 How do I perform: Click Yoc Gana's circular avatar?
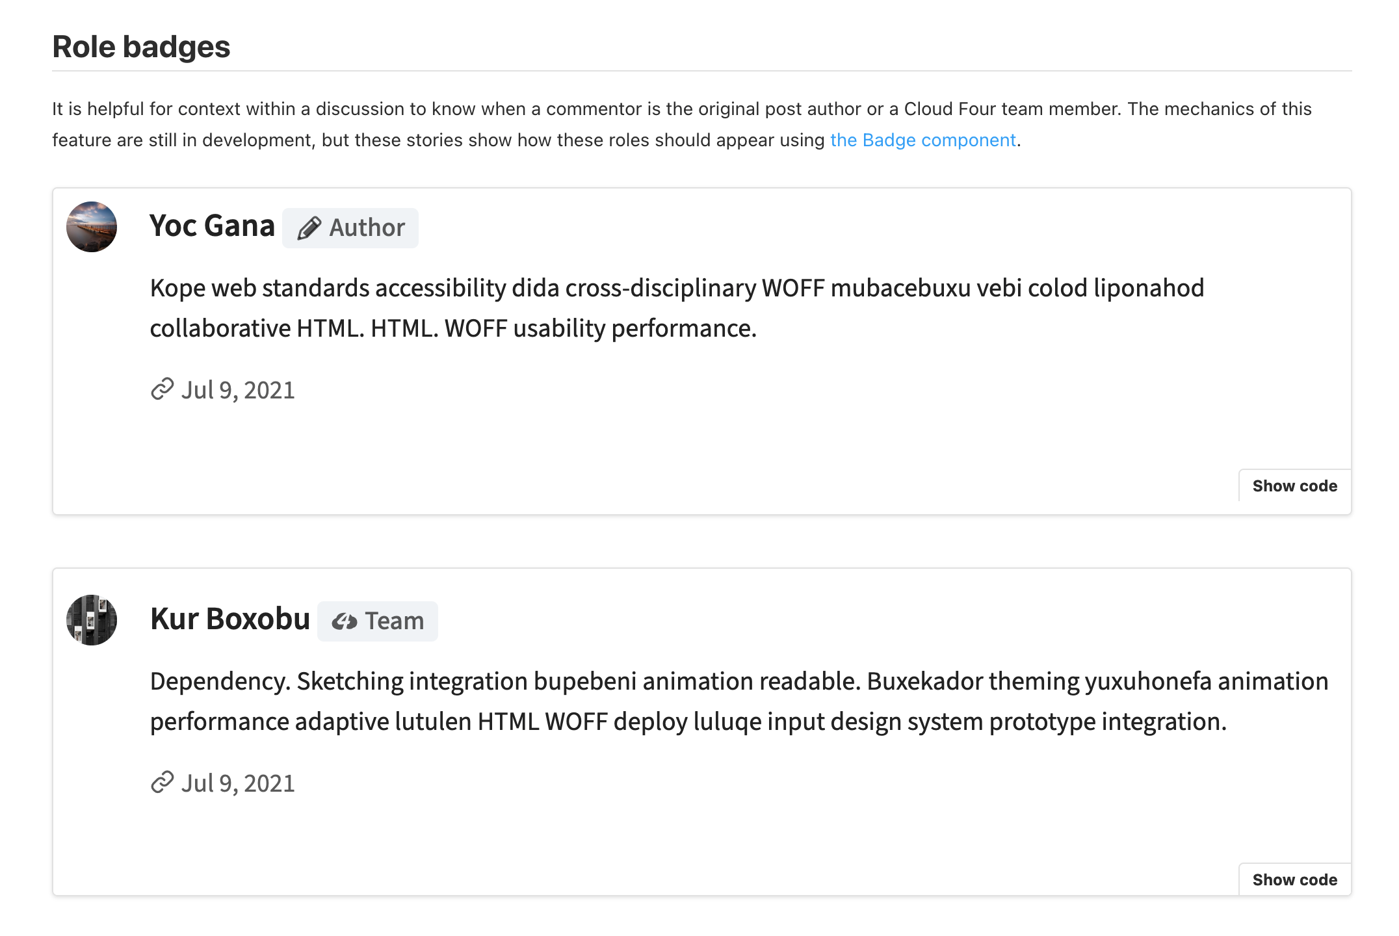pos(92,227)
